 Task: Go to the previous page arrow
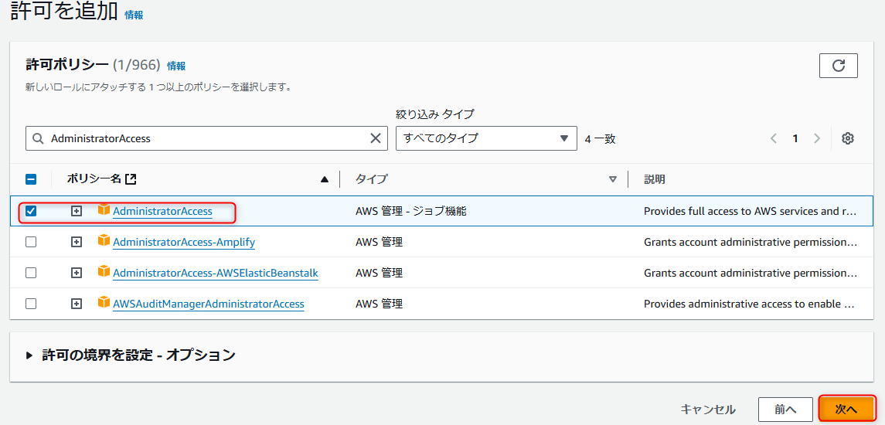point(774,138)
